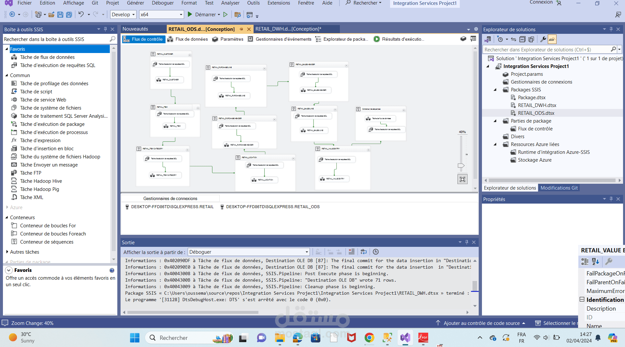Open the Extensions menu
The height and width of the screenshot is (347, 625).
[279, 3]
